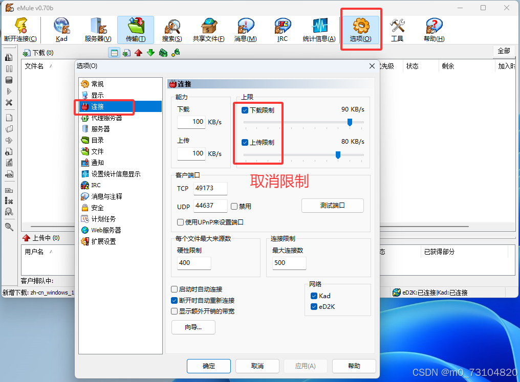This screenshot has width=520, height=382.
Task: Open the 统计信息 statistics toolbar icon
Action: pos(319,30)
